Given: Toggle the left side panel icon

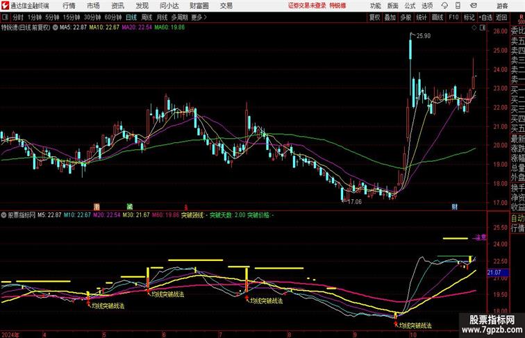Looking at the screenshot, I should point(5,17).
